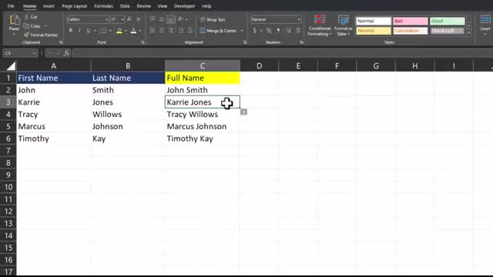Open the Font dialog launcher
493x277 pixels.
pyautogui.click(x=143, y=42)
